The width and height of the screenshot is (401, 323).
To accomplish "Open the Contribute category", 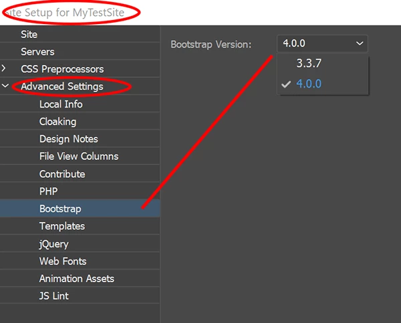I will click(80, 174).
